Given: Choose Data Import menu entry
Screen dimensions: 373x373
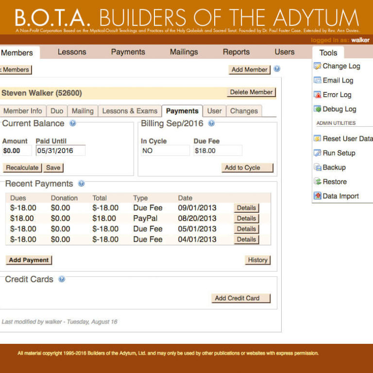Looking at the screenshot, I should [x=340, y=196].
